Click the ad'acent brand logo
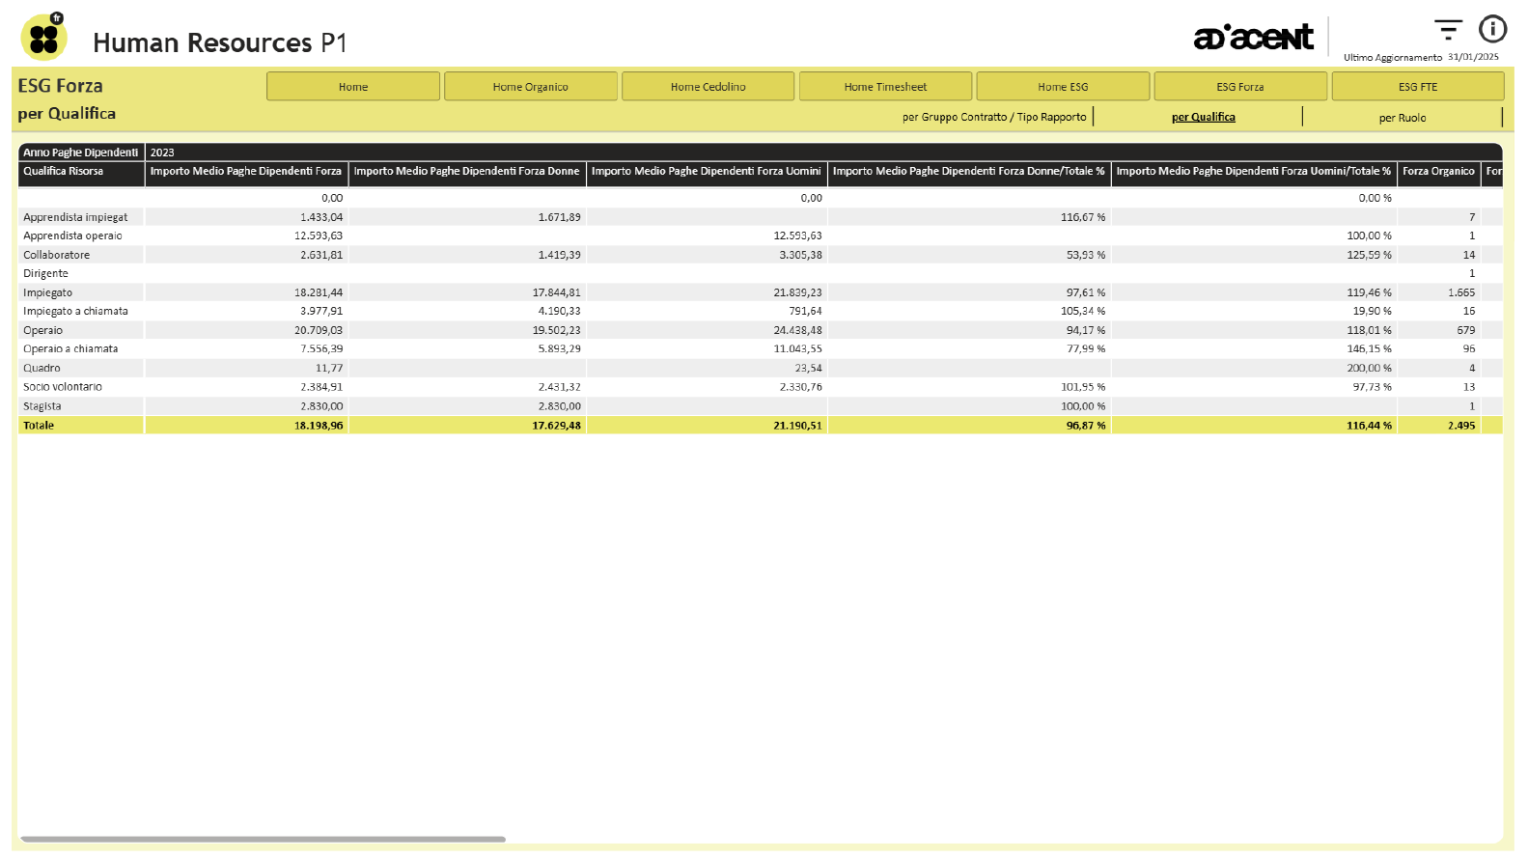The image size is (1528, 859). coord(1253,38)
